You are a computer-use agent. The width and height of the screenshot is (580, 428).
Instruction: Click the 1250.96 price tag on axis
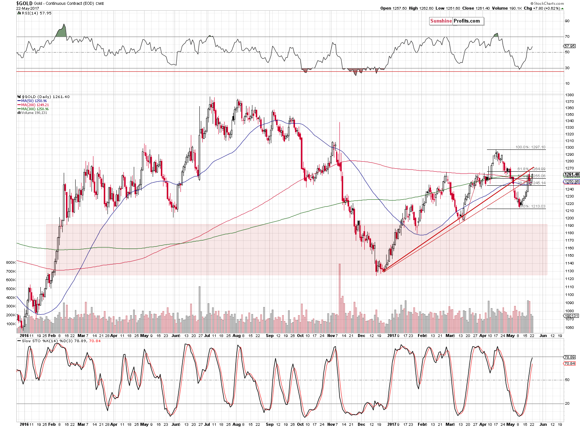[x=571, y=182]
